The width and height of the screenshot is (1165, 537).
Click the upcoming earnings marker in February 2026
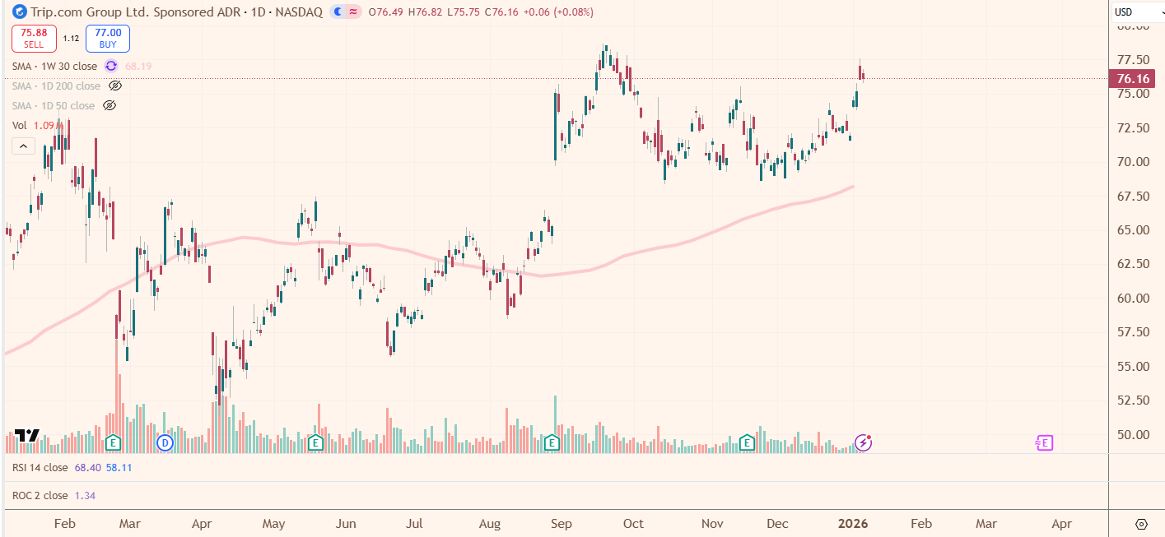1043,443
